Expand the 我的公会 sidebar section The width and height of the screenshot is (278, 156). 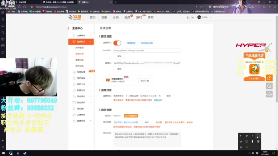91,84
